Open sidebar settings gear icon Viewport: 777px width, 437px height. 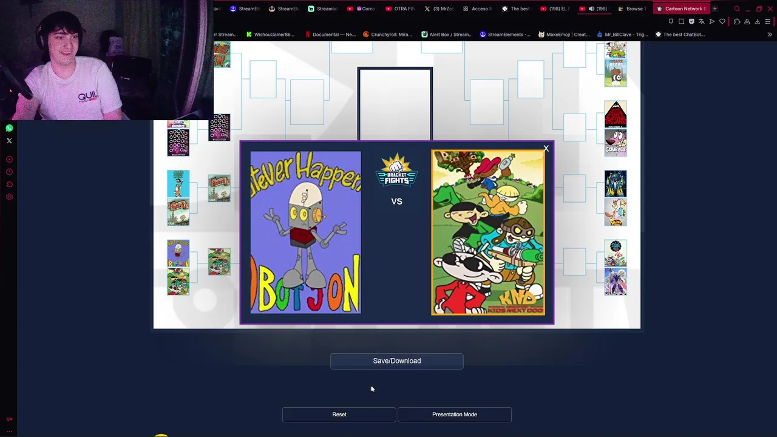[9, 197]
